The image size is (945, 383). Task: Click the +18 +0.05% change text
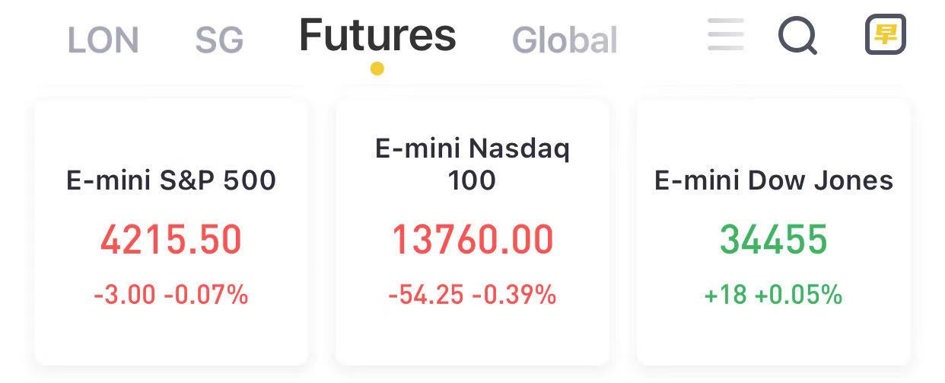pyautogui.click(x=774, y=295)
